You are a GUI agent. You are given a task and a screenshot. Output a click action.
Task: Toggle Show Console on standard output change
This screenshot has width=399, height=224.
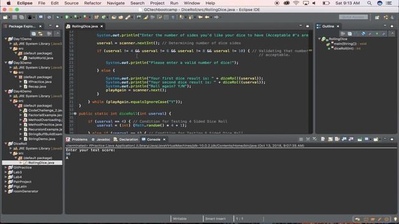[344, 139]
